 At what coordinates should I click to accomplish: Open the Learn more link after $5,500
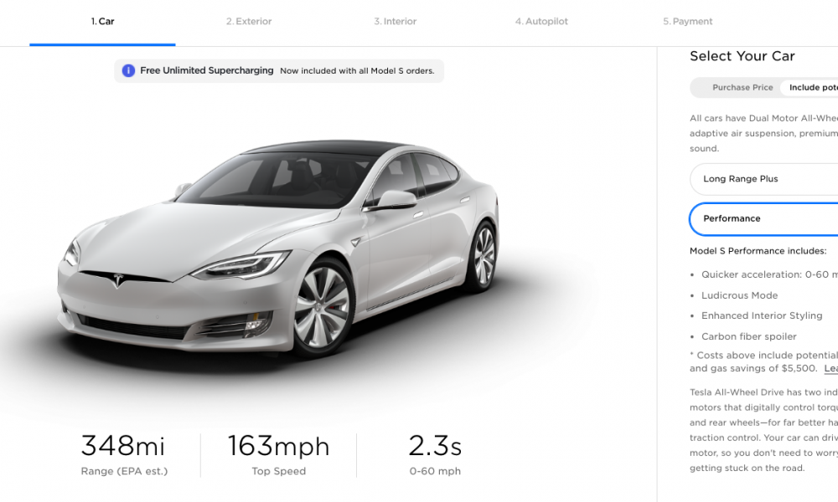(830, 369)
